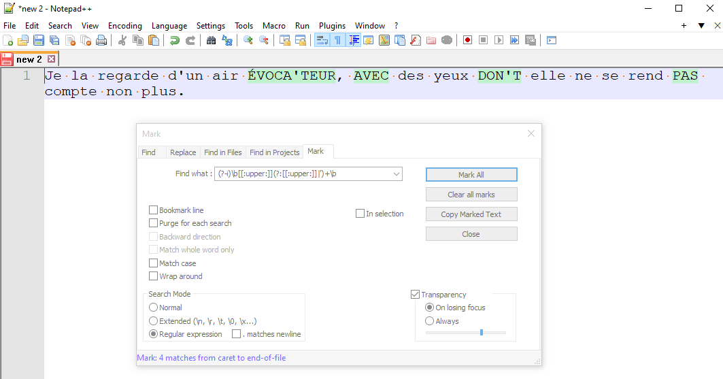Toggle the Indent guide toolbar icon
The image size is (723, 379).
(x=354, y=41)
